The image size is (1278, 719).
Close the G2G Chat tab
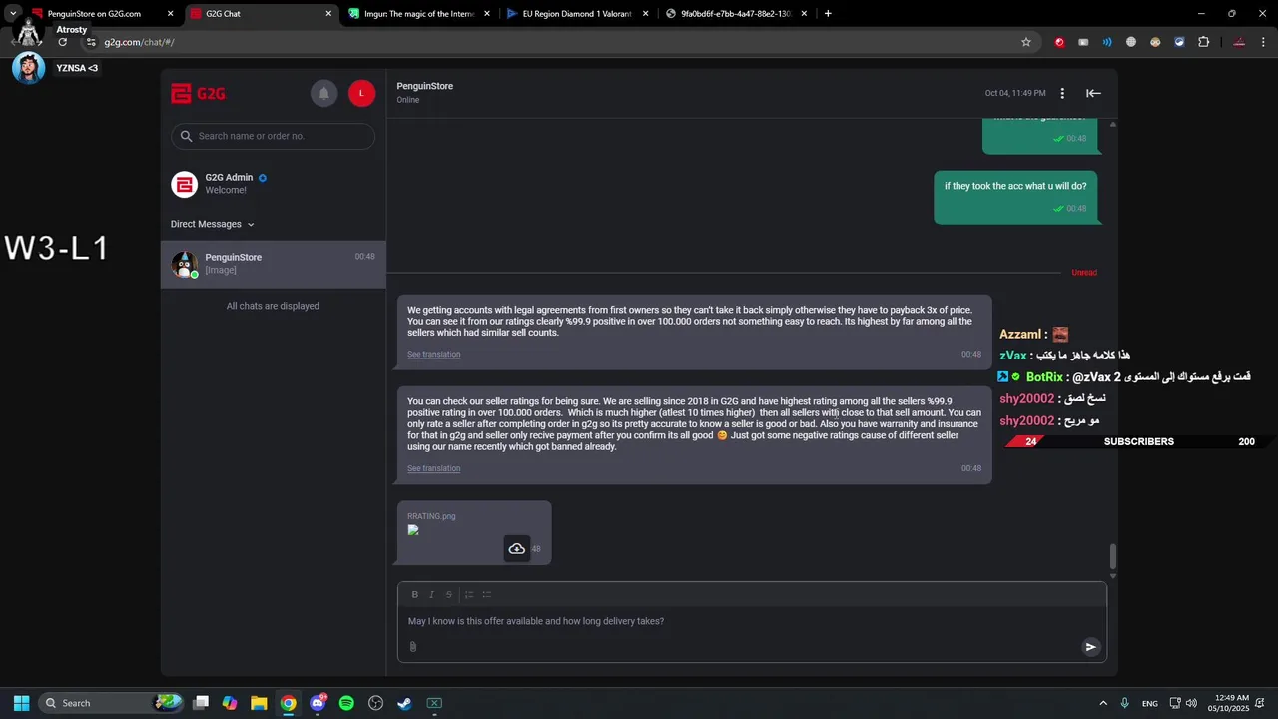327,14
